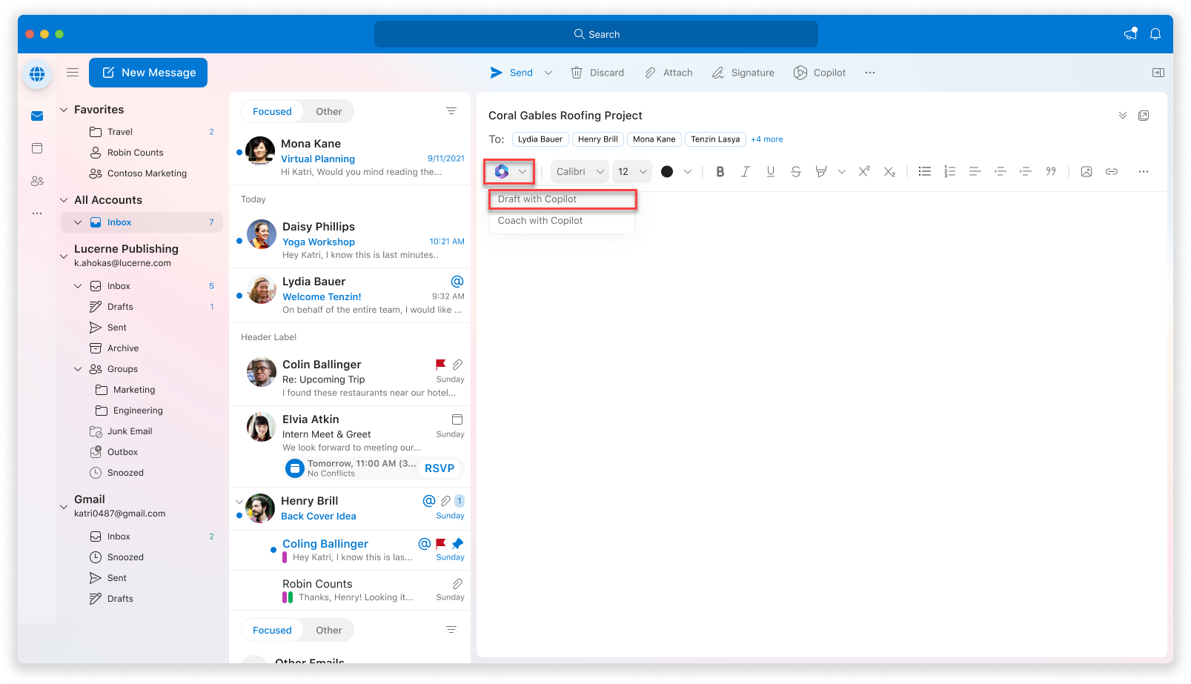Screen dimensions: 1191x684
Task: Show the +4 more recipients
Action: click(x=767, y=139)
